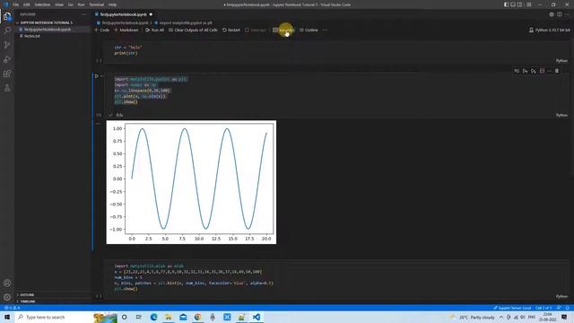The image size is (574, 323).
Task: Click the Split Editor Right icon
Action: coord(560,14)
